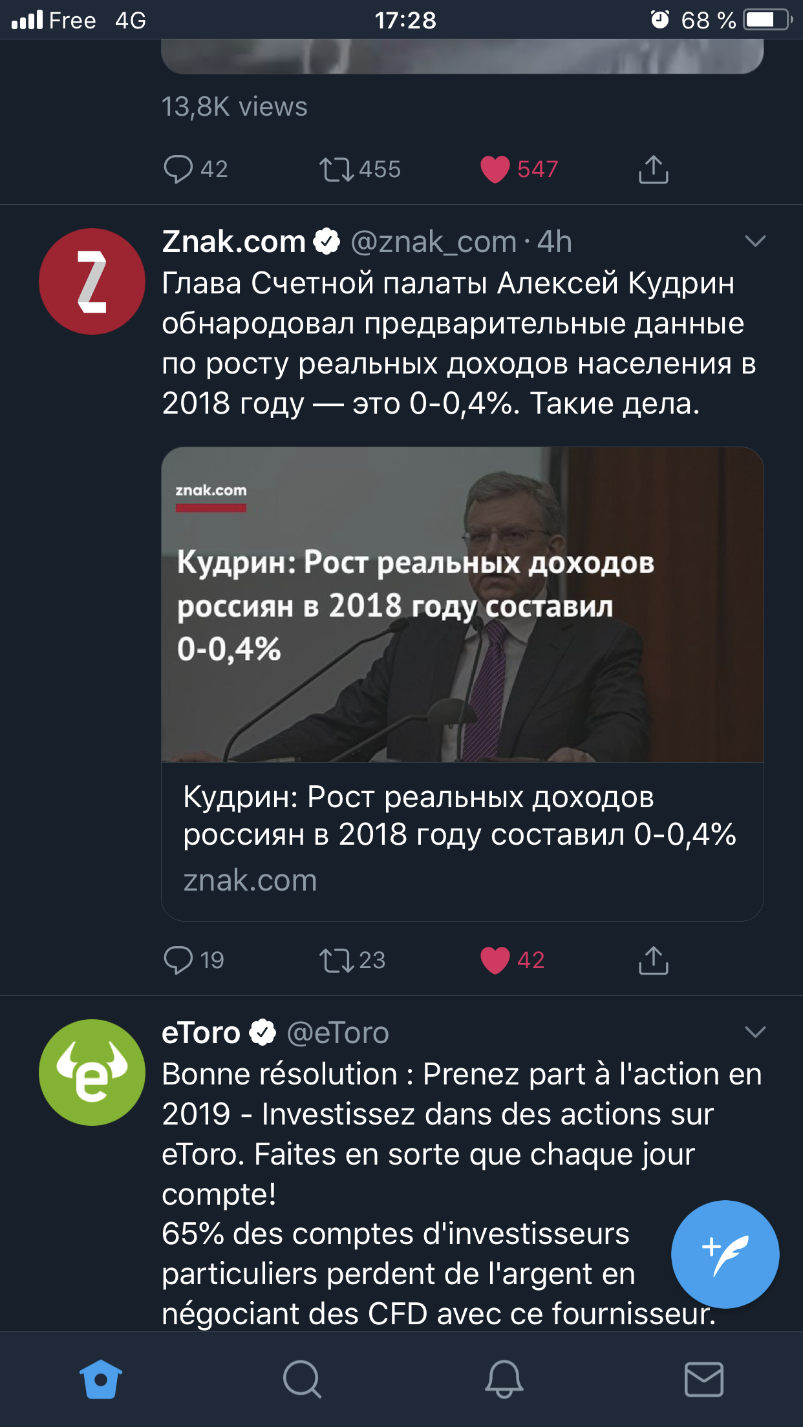Image resolution: width=803 pixels, height=1427 pixels.
Task: Retweet the tweet with 455 retweets
Action: (x=336, y=169)
